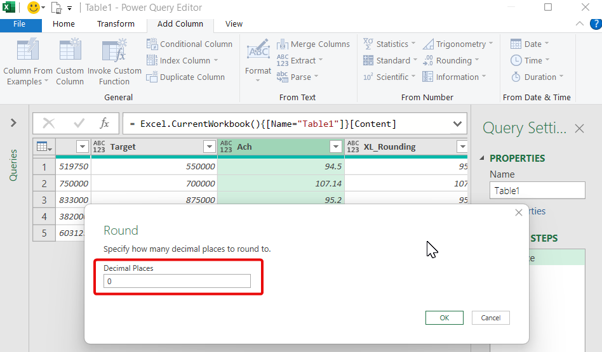Open the File menu

pyautogui.click(x=20, y=24)
